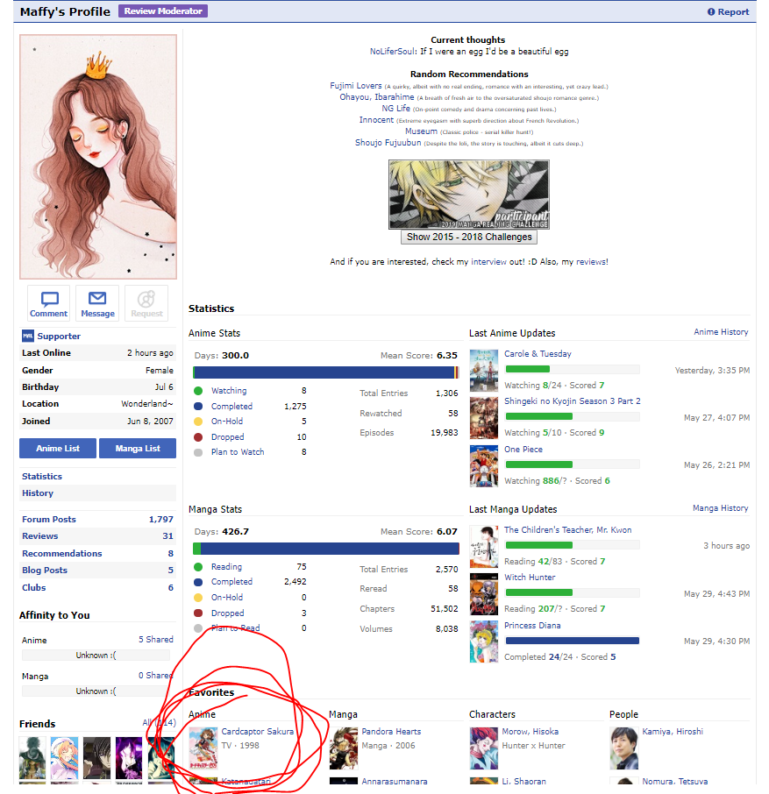Click Morow, Hisoka character image

[484, 747]
